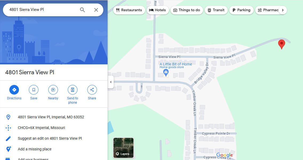Click the search magnifier icon

tap(82, 10)
